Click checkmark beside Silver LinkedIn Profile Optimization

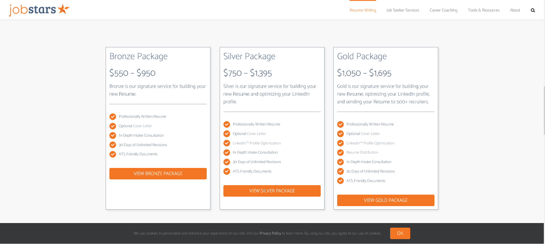point(227,143)
